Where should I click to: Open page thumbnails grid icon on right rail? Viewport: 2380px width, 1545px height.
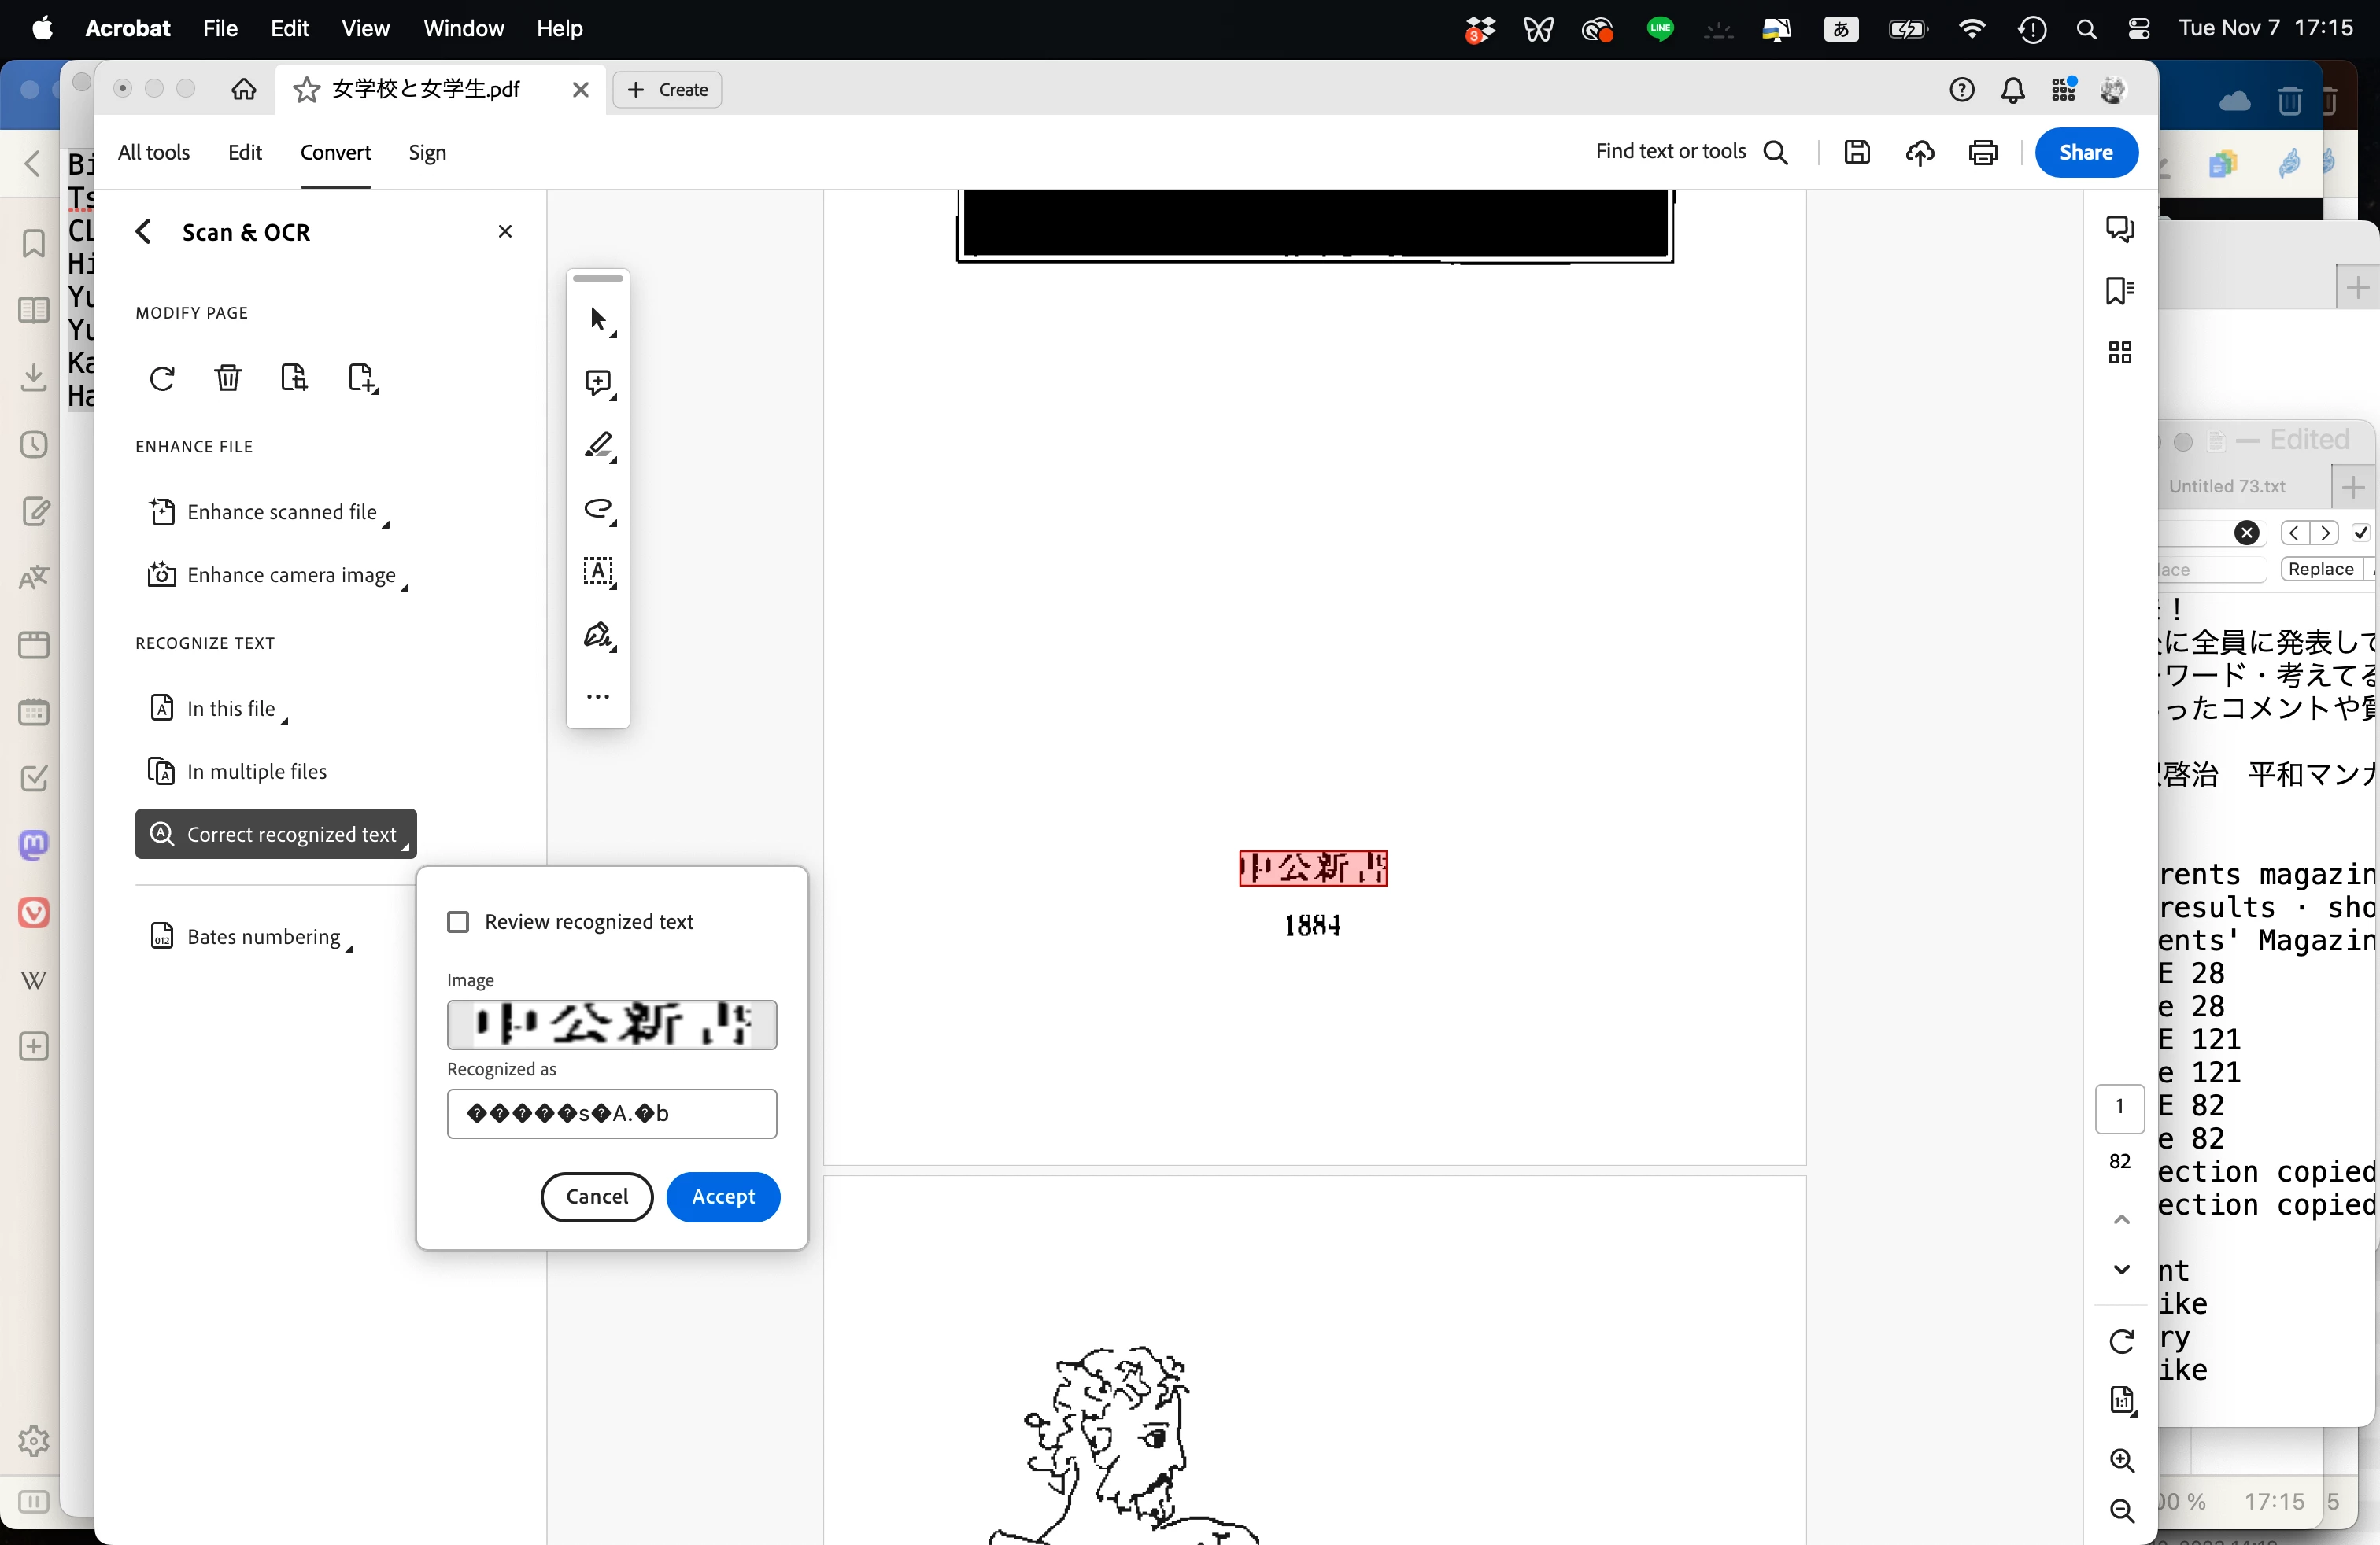click(x=2119, y=352)
